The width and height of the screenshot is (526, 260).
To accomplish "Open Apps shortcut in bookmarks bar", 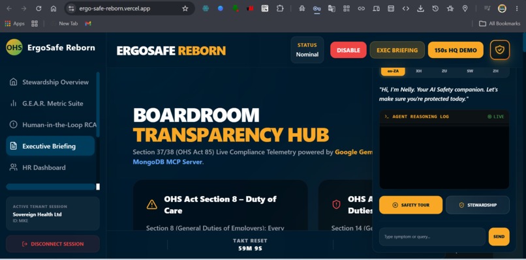I will coord(15,23).
